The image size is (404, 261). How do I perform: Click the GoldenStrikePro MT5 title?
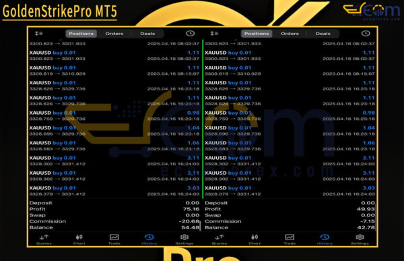point(59,11)
